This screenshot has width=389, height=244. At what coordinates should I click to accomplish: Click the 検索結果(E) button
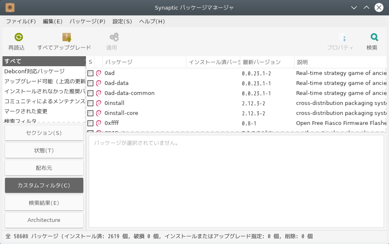[x=44, y=203]
